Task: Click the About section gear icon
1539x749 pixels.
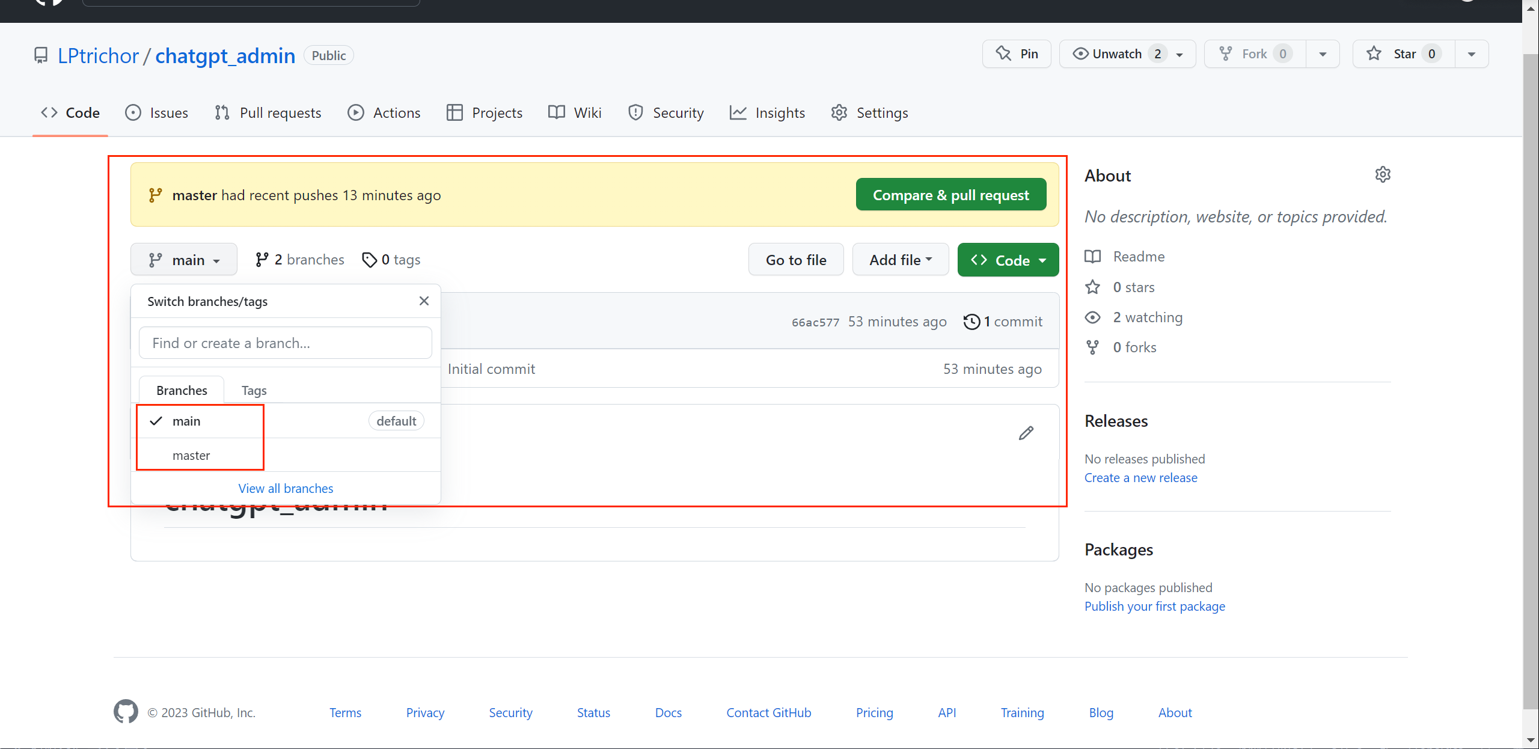Action: coord(1383,175)
